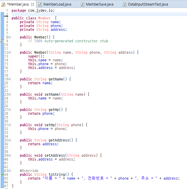Viewport: 187px width, 189px height.
Task: Fold the getAddress method at line 35
Action: (x=10, y=140)
